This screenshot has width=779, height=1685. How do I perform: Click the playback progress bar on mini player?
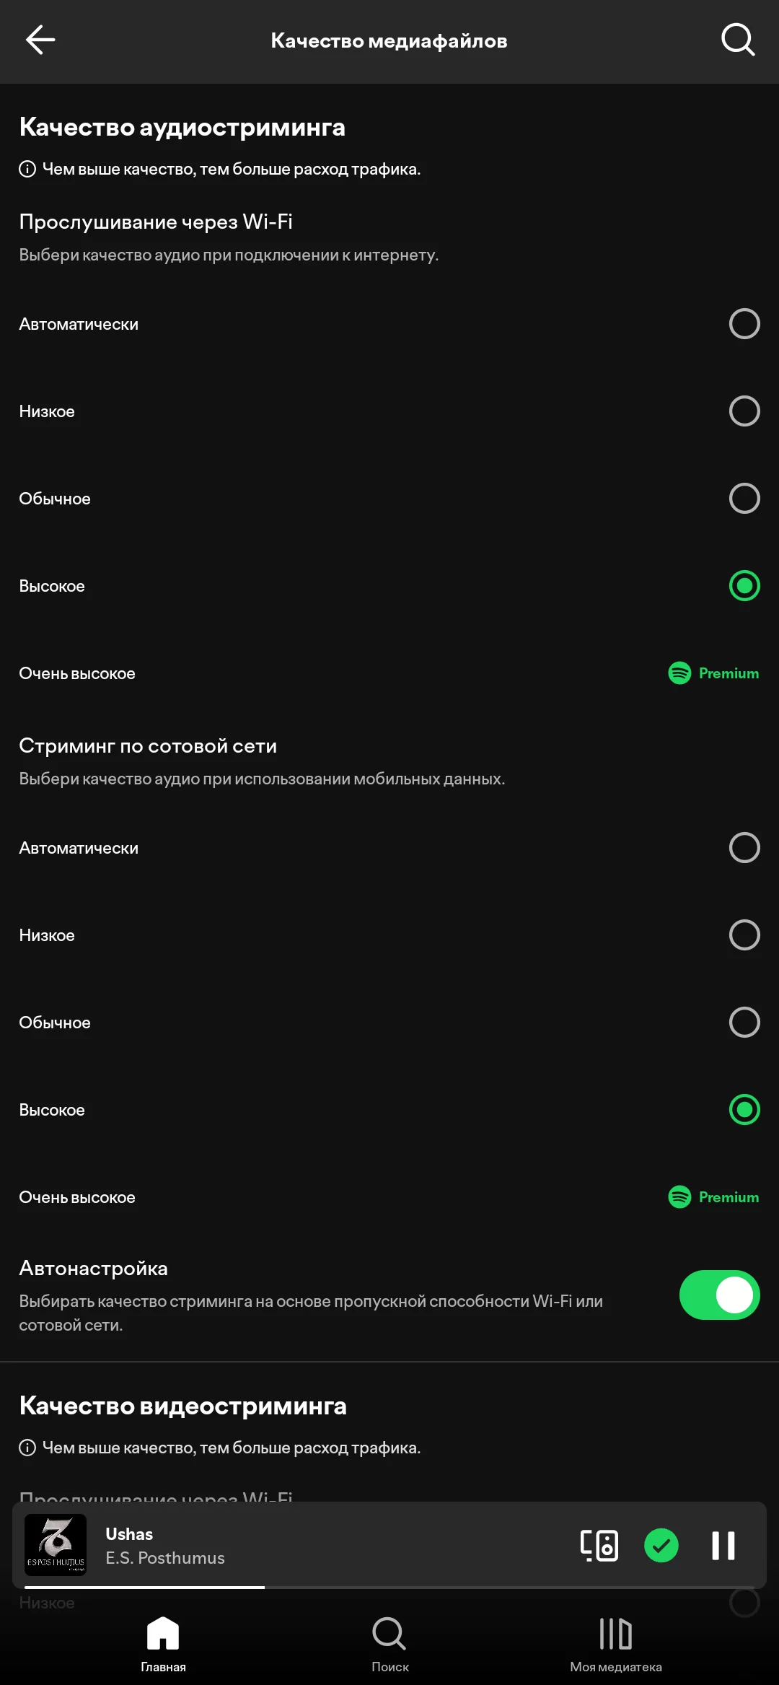click(389, 1587)
